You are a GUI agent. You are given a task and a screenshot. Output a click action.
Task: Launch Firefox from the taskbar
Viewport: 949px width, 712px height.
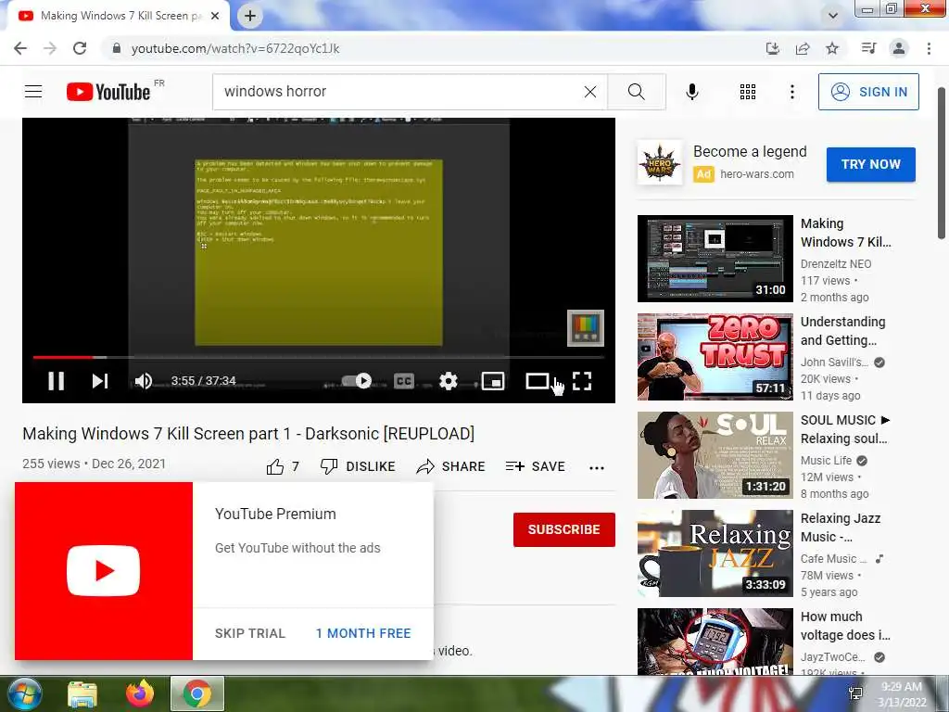coord(140,693)
